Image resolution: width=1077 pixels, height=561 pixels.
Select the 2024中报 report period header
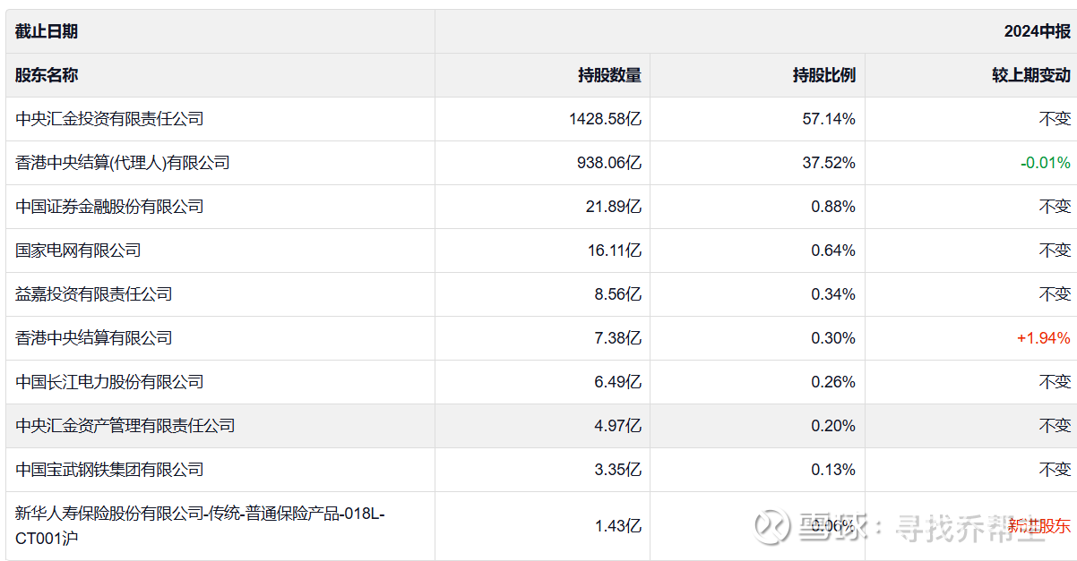[1037, 31]
